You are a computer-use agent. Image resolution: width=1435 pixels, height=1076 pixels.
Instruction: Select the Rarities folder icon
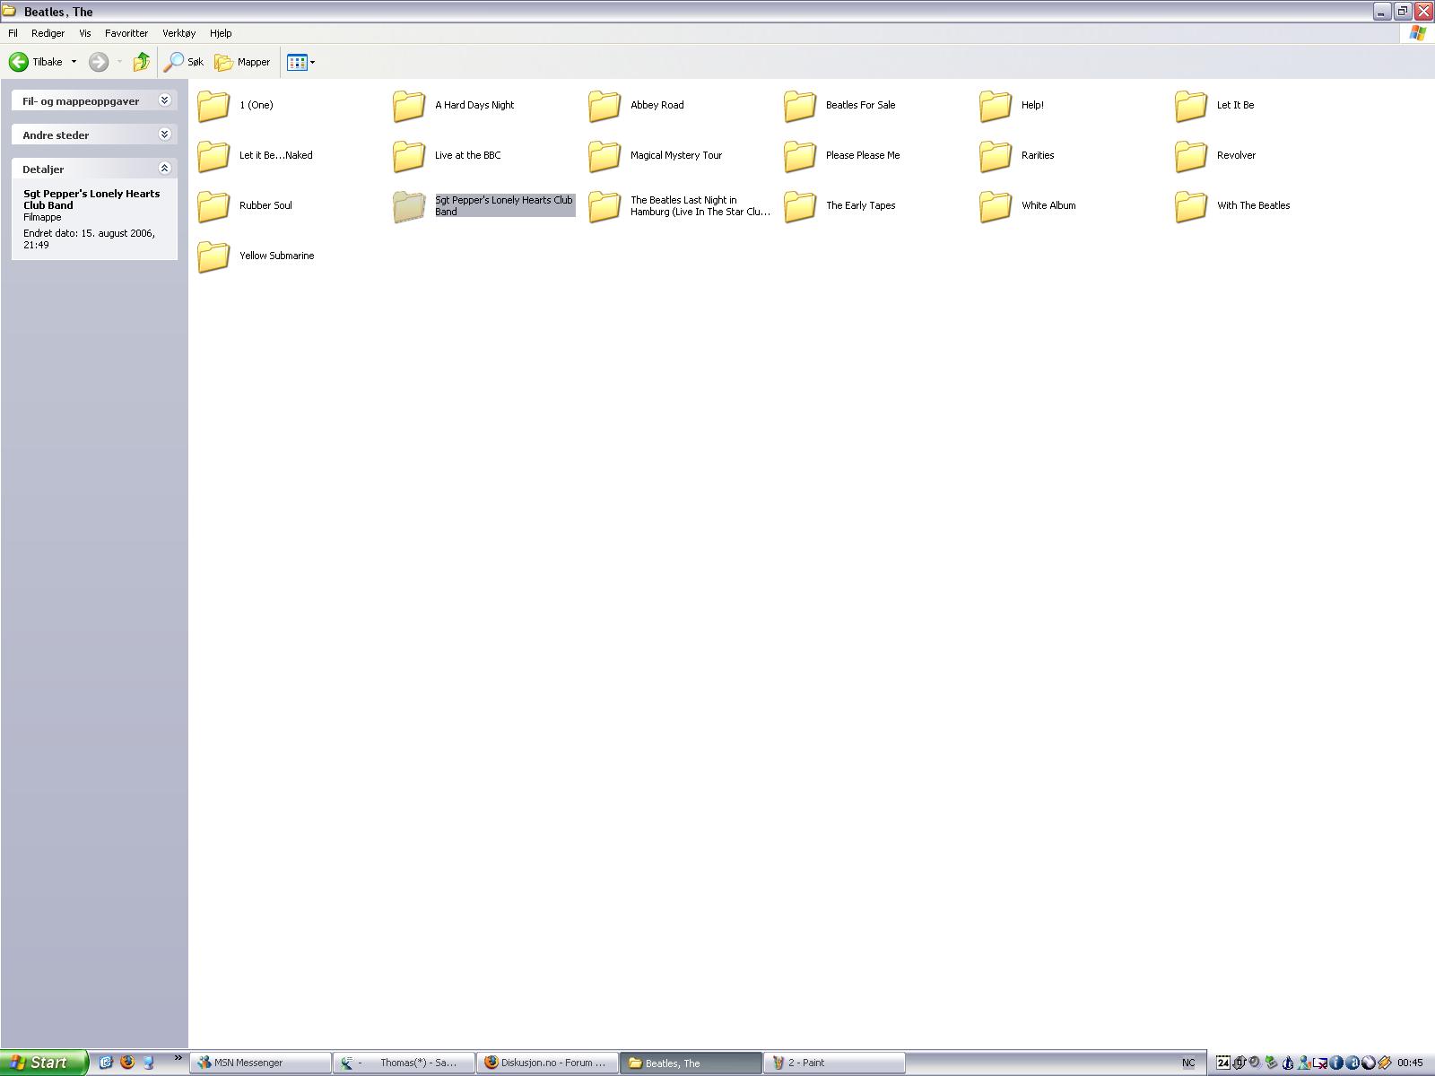coord(996,155)
